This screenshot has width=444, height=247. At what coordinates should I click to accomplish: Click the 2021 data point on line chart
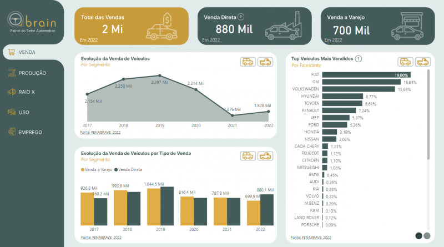[x=232, y=115]
